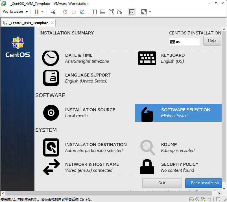Viewport: 227px width, 202px height.
Task: Open the Software Selection package icon
Action: [x=147, y=114]
